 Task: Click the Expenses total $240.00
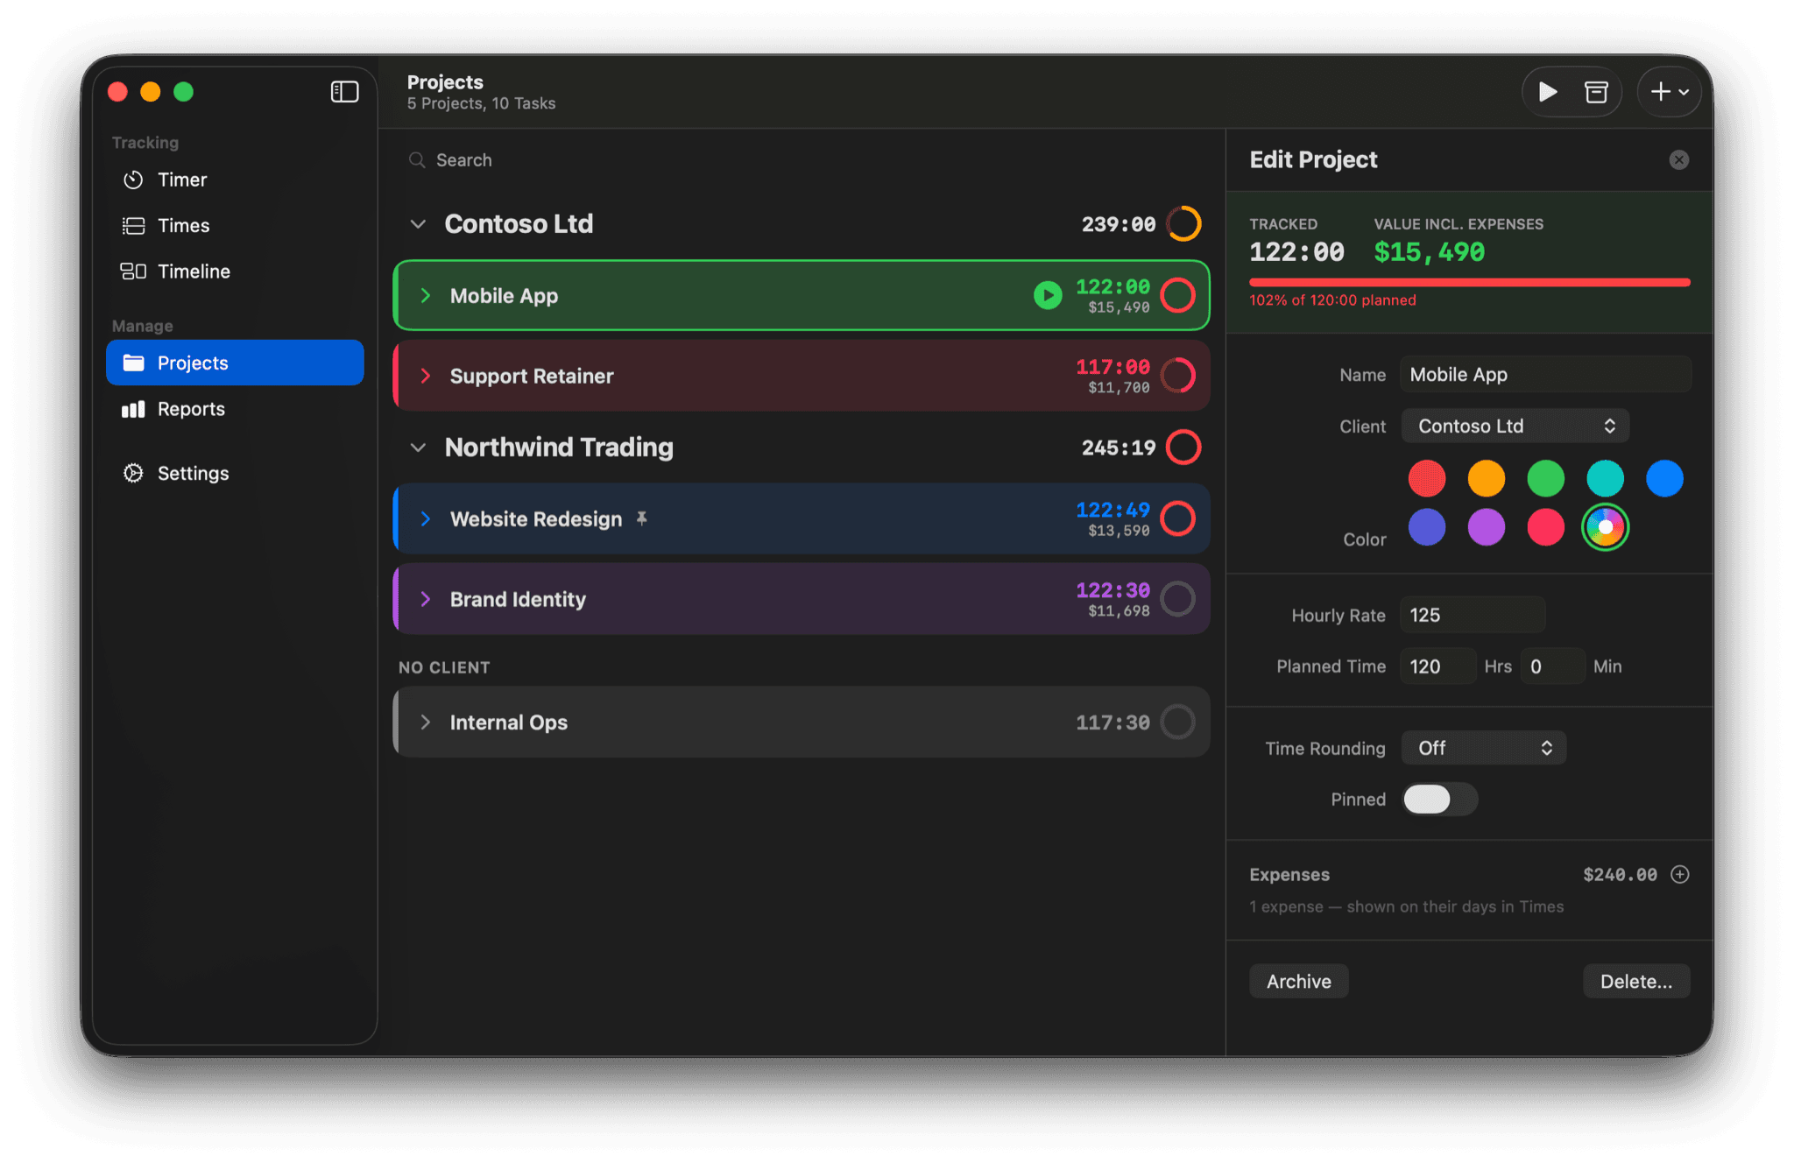coord(1620,874)
